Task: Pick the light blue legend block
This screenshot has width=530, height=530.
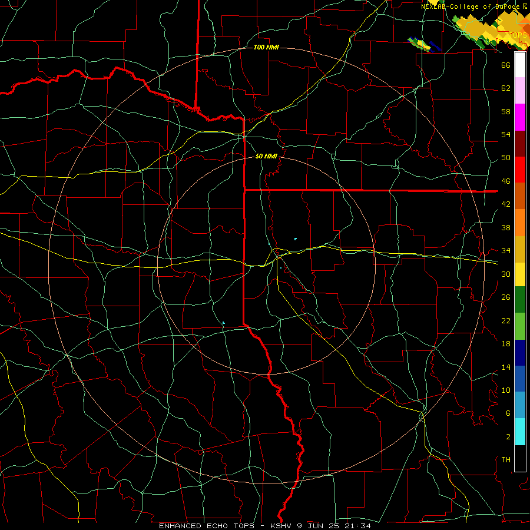Action: pos(520,405)
